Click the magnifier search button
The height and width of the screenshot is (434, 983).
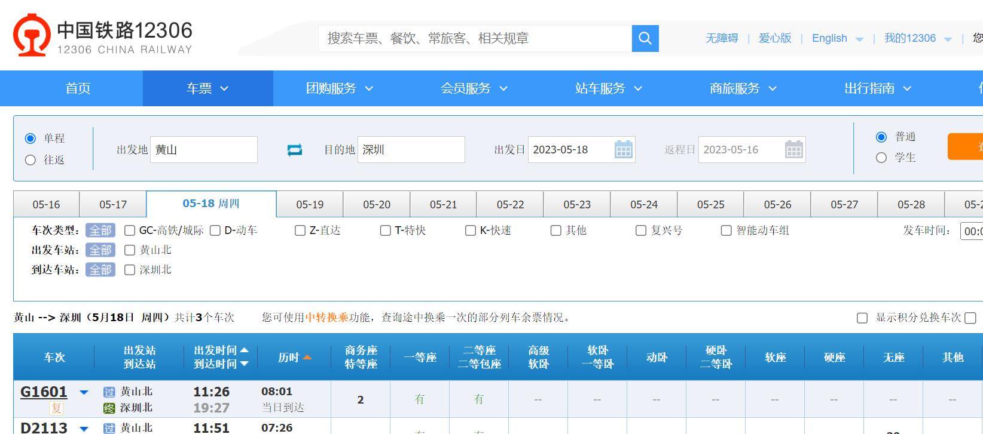[x=645, y=38]
